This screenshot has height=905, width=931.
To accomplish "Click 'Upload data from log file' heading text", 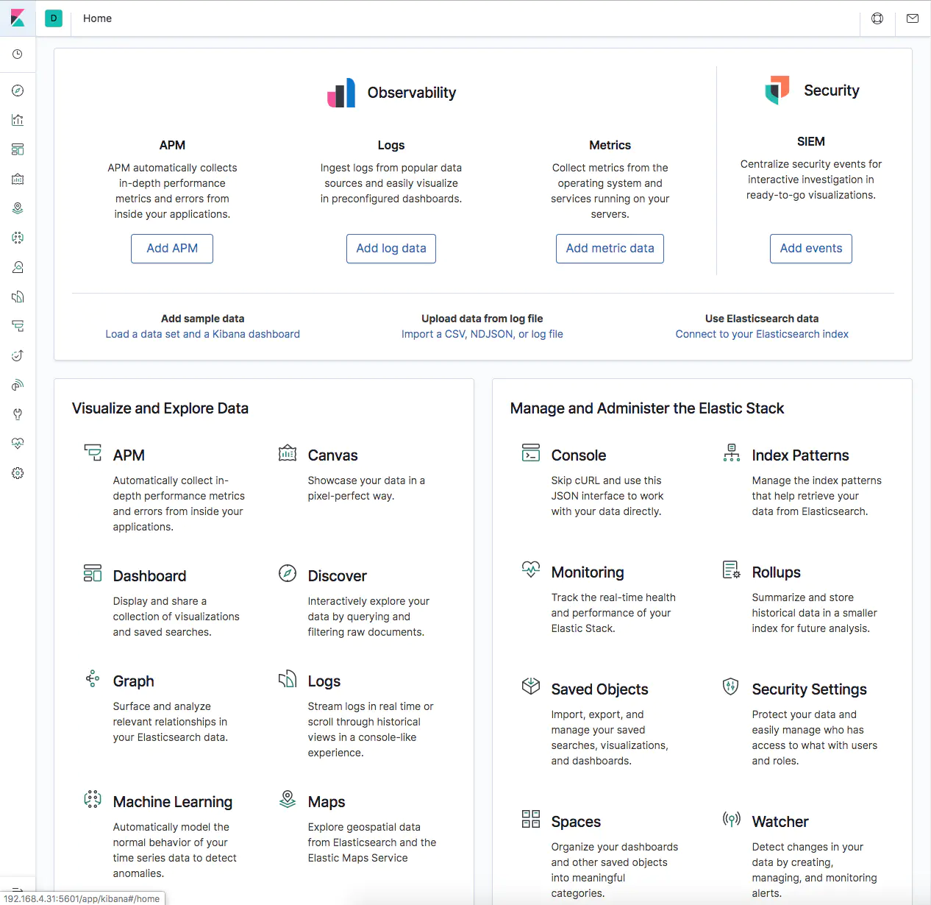I will pyautogui.click(x=482, y=319).
